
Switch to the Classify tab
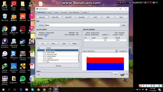(x=49, y=13)
